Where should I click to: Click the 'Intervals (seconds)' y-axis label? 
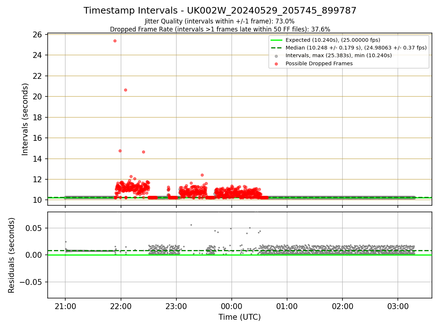(25, 119)
